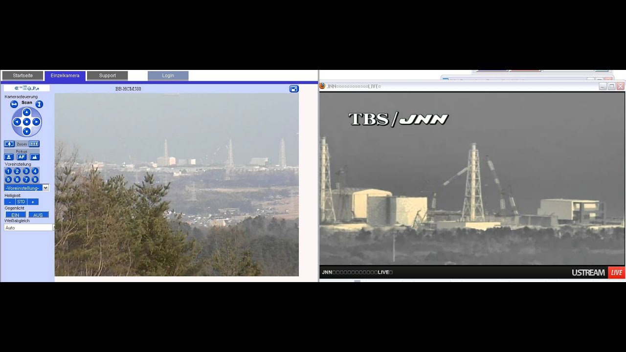Pan the camera right
Image resolution: width=626 pixels, height=352 pixels.
click(36, 122)
